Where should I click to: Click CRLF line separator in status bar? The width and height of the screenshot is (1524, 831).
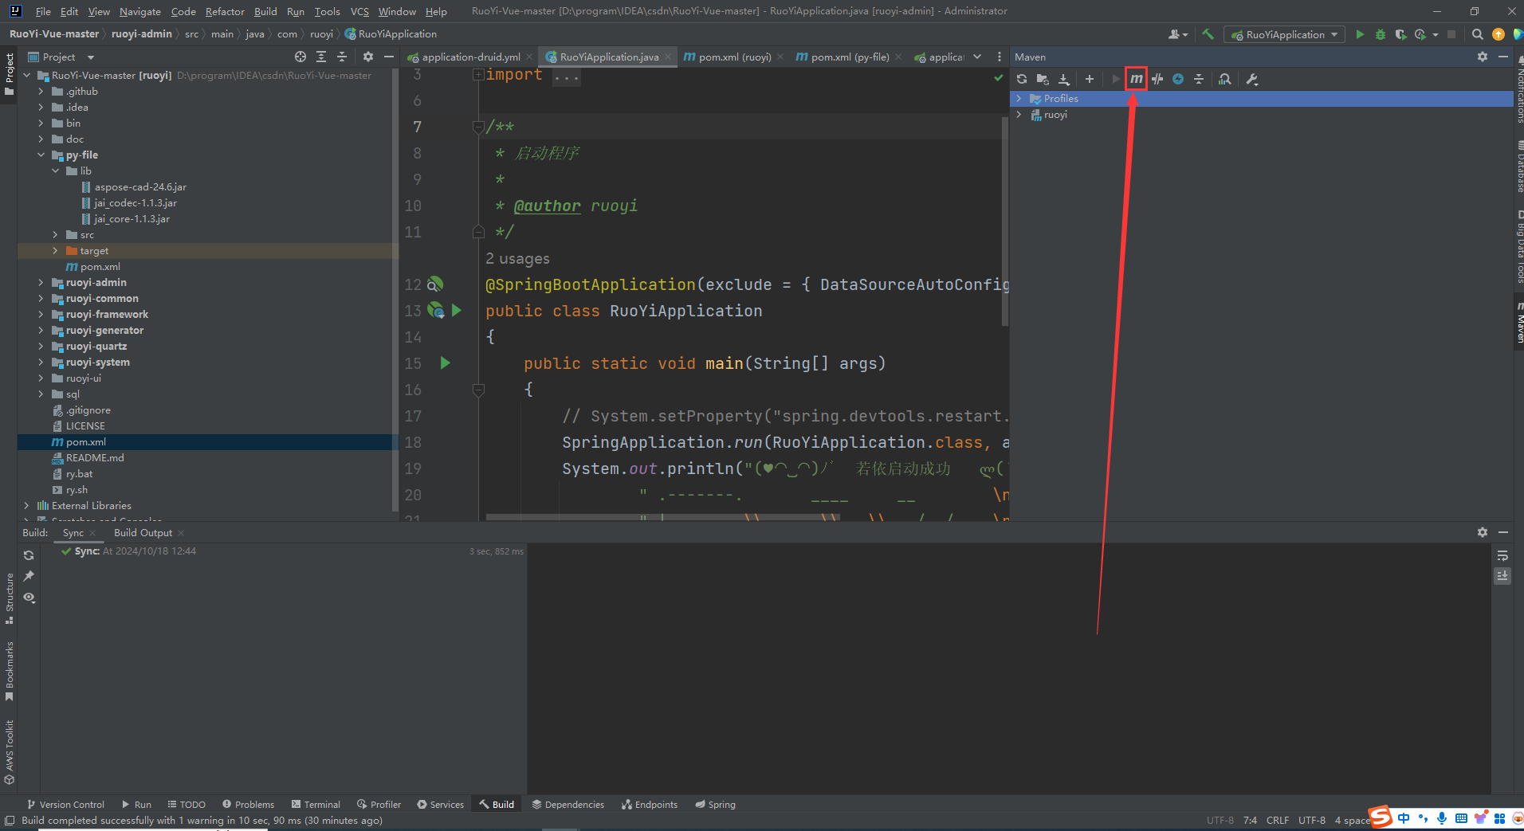(1278, 820)
